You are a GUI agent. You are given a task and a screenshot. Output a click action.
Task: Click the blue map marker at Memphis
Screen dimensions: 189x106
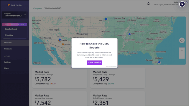pos(129,34)
